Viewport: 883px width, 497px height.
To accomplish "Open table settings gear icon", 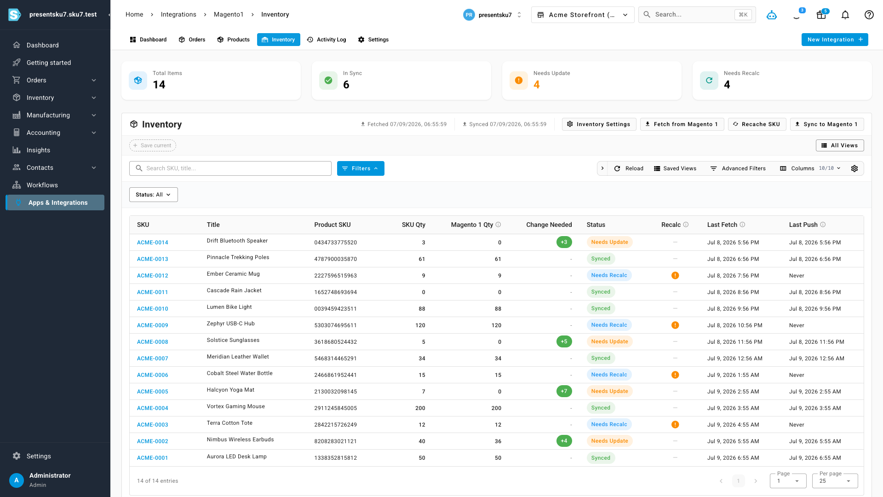I will click(854, 168).
